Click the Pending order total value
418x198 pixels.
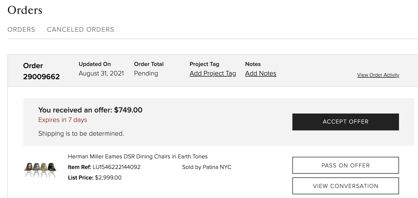pos(146,73)
